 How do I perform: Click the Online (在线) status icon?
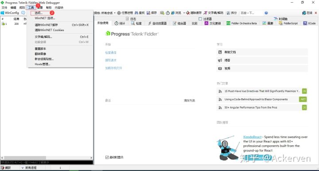coord(304,13)
